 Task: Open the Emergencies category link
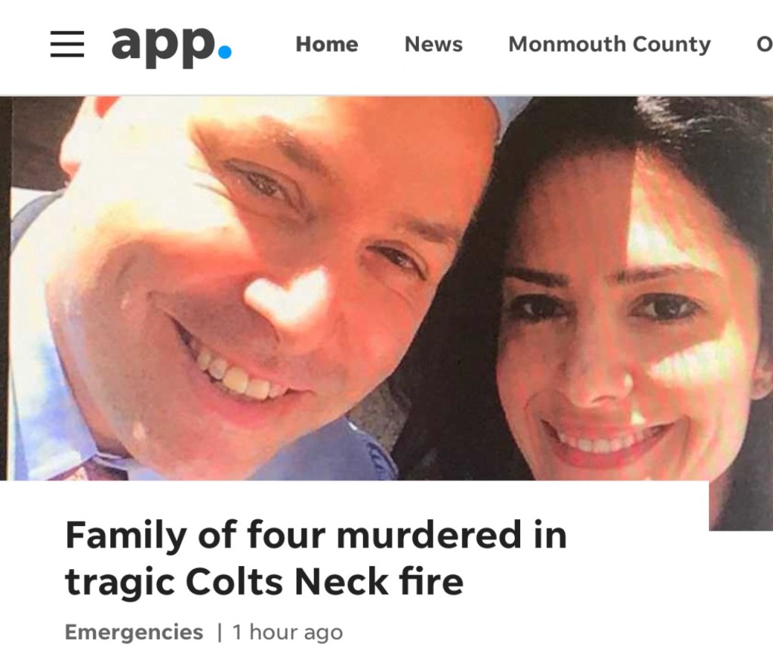(134, 632)
